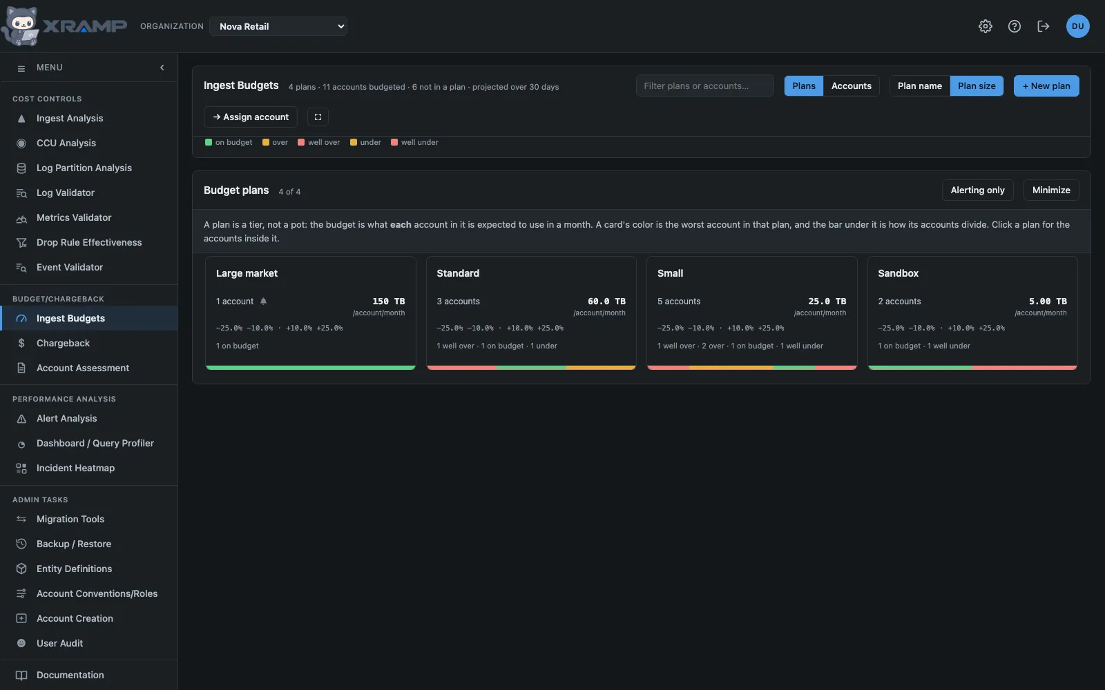
Task: Click the CCU Analysis sidebar icon
Action: click(21, 144)
